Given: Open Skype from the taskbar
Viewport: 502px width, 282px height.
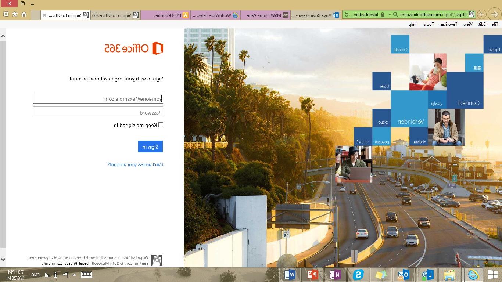Looking at the screenshot, I should 358,275.
